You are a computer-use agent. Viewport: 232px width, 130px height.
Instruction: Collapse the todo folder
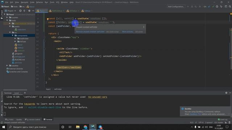click(x=7, y=21)
